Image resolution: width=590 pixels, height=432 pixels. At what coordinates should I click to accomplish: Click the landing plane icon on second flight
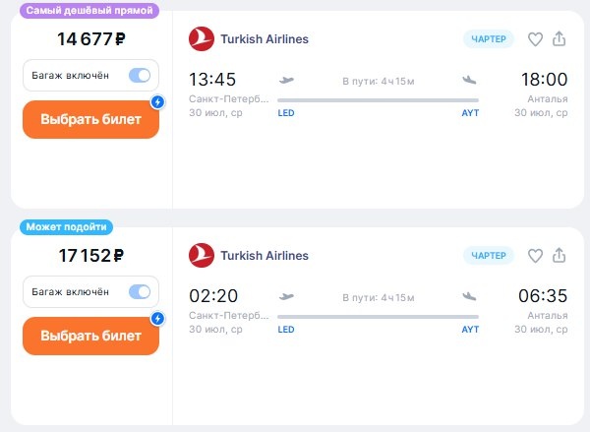coord(469,296)
